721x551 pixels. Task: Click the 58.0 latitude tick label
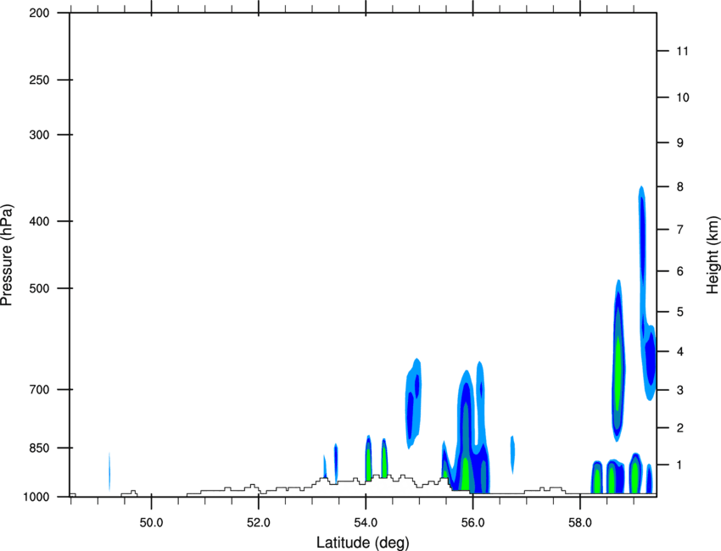click(580, 523)
